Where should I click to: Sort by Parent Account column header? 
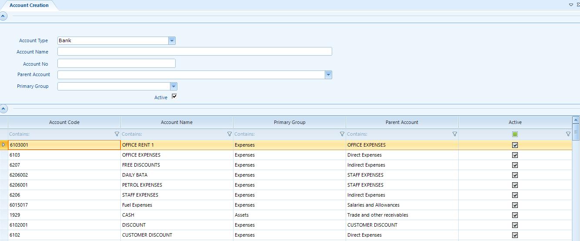click(402, 122)
